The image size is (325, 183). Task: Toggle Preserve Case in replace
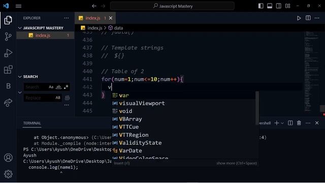click(x=58, y=98)
